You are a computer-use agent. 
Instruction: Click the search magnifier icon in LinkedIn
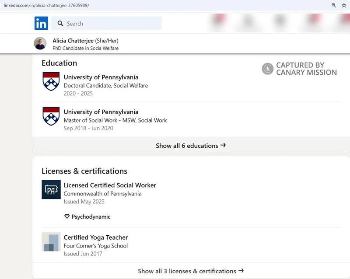[x=60, y=24]
